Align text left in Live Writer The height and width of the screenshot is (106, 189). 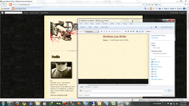pos(126,32)
